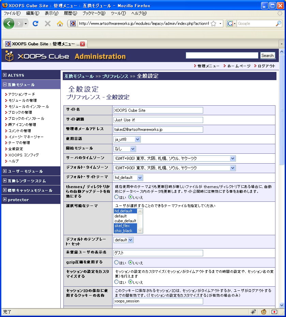Open モジュールの管理 in the sidebar
286x317 pixels.
click(22, 100)
